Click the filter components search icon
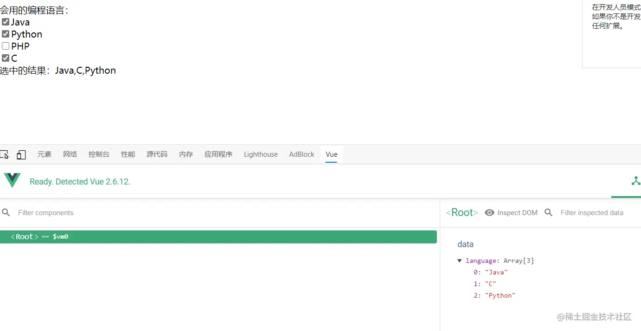This screenshot has height=331, width=641. 6,212
